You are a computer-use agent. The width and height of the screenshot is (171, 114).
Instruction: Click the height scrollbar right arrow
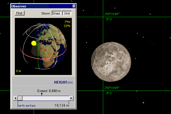click(71, 98)
